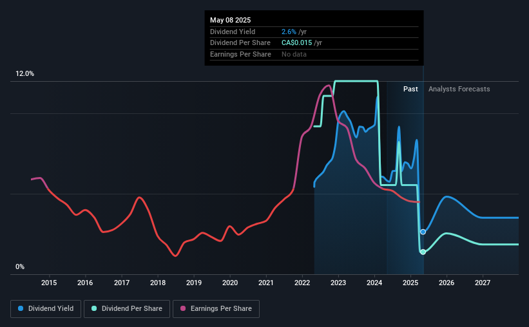The height and width of the screenshot is (327, 529).
Task: Select the Past section label
Action: [410, 89]
